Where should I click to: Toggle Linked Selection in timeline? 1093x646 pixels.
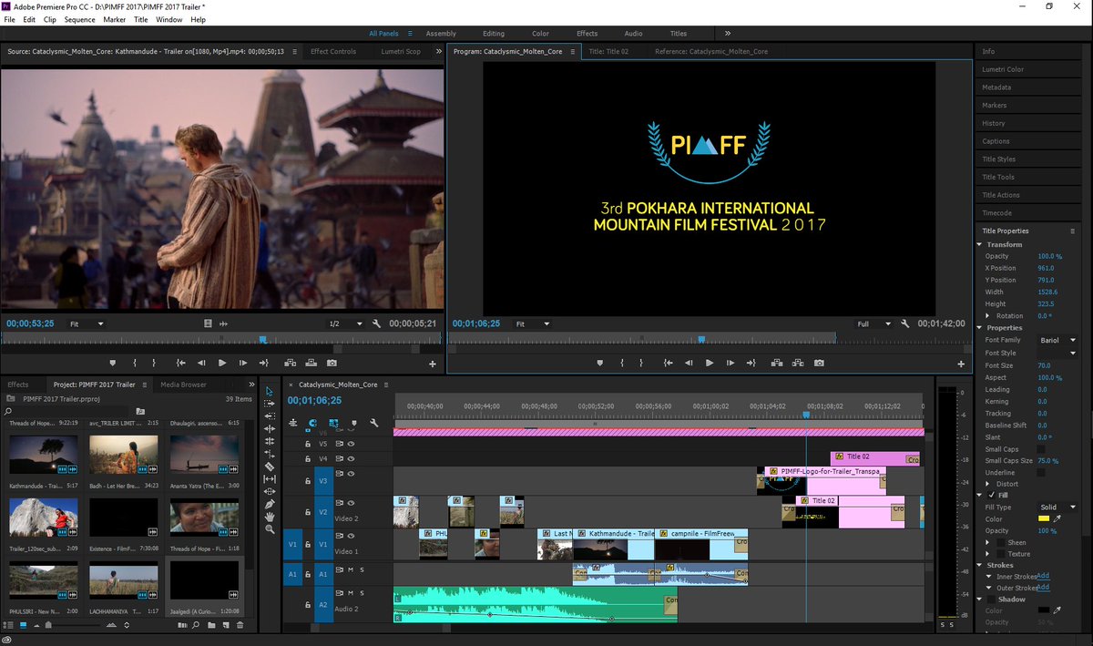coord(333,423)
